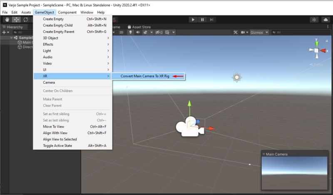The width and height of the screenshot is (333, 195).
Task: Open the File menu
Action: [5, 12]
